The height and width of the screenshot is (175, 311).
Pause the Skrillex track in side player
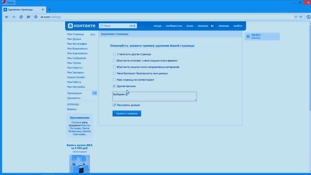(x=248, y=36)
